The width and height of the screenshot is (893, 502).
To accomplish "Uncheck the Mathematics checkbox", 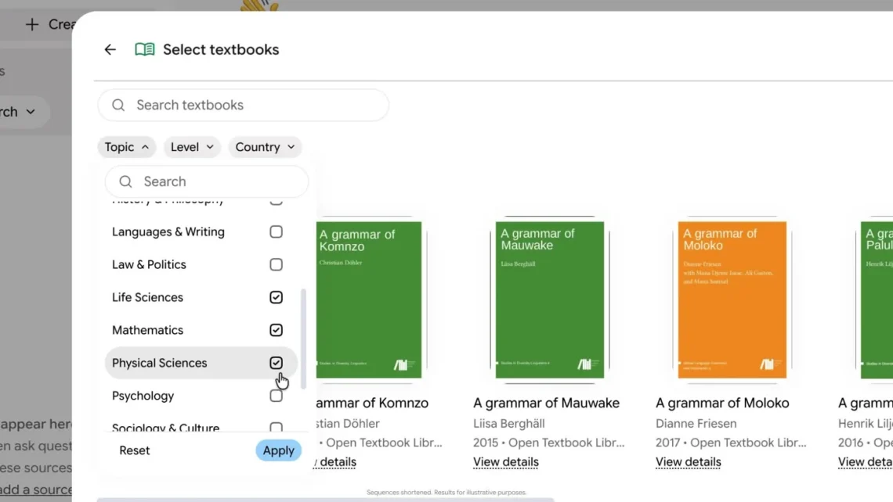I will [x=277, y=330].
